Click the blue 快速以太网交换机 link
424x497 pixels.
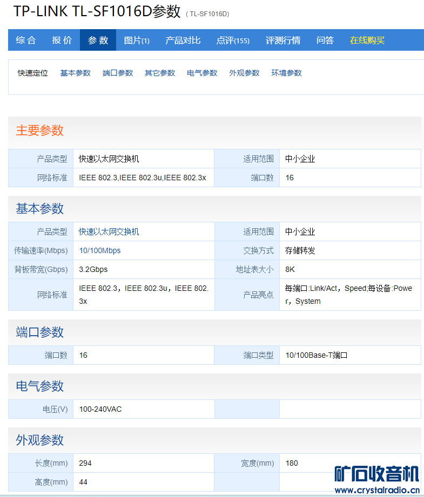click(x=109, y=232)
